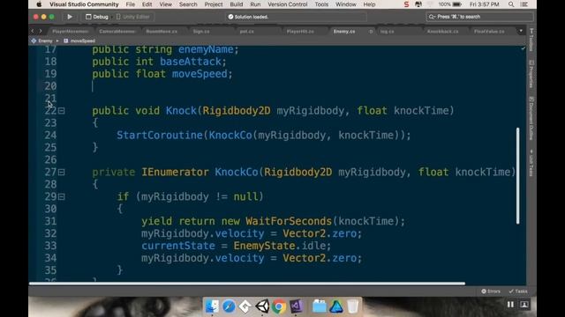
Task: Open the Trash in the Dock
Action: coord(353,306)
